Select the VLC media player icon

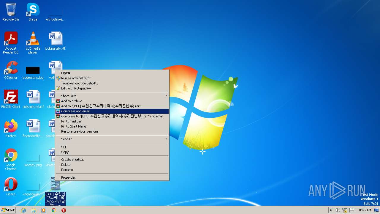(33, 43)
